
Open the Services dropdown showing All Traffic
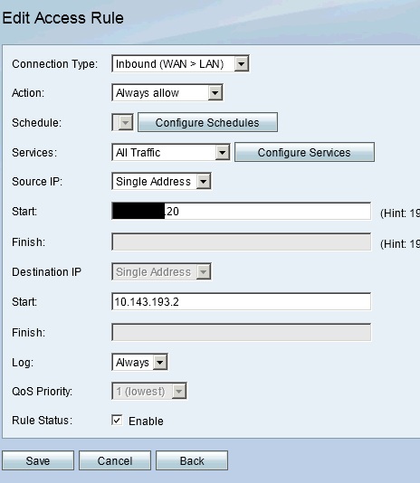(171, 153)
